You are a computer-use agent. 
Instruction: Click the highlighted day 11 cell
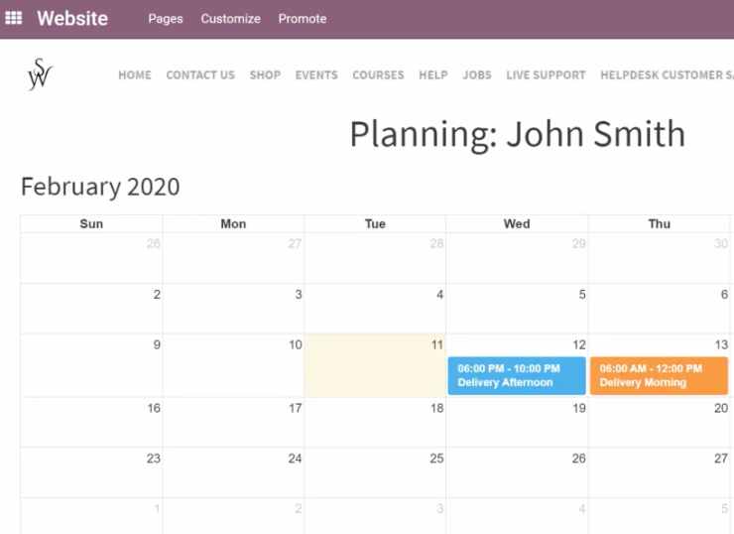pyautogui.click(x=375, y=365)
